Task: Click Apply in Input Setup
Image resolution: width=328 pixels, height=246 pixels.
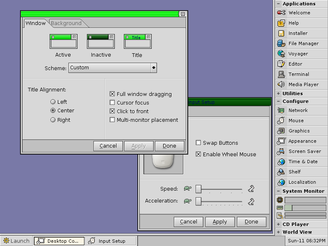Action: [x=220, y=222]
